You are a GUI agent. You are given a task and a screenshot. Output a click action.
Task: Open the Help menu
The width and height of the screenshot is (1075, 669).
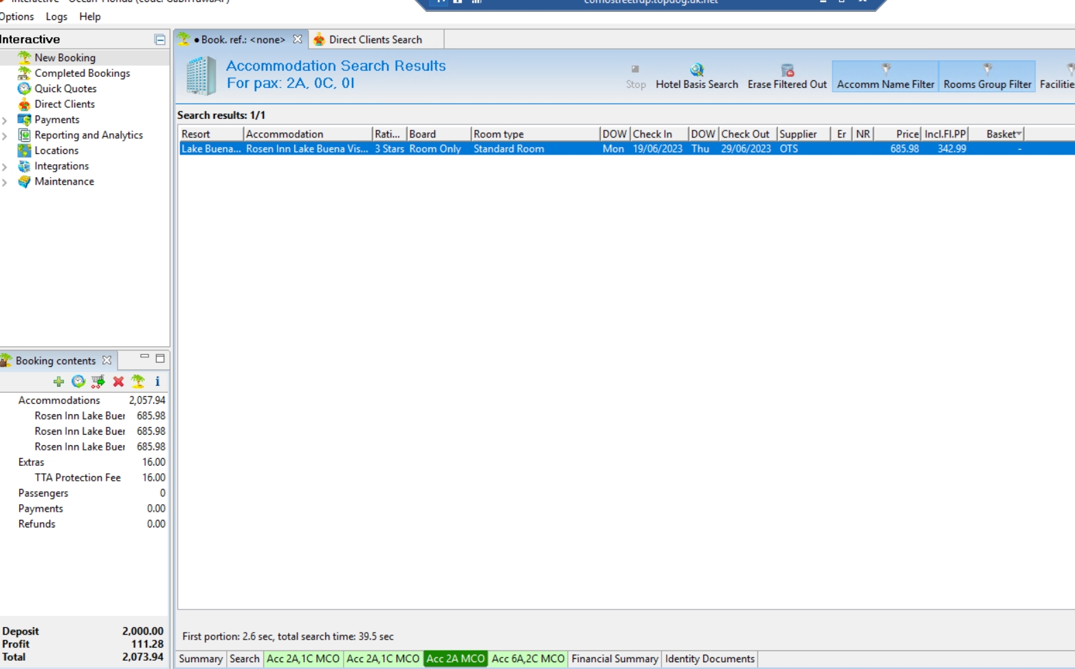[x=90, y=16]
